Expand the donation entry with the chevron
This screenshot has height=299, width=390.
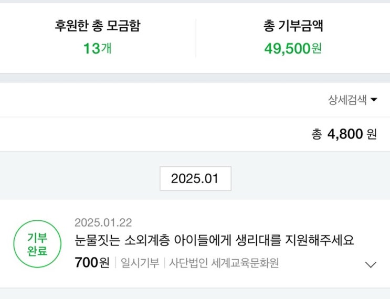pos(371,264)
